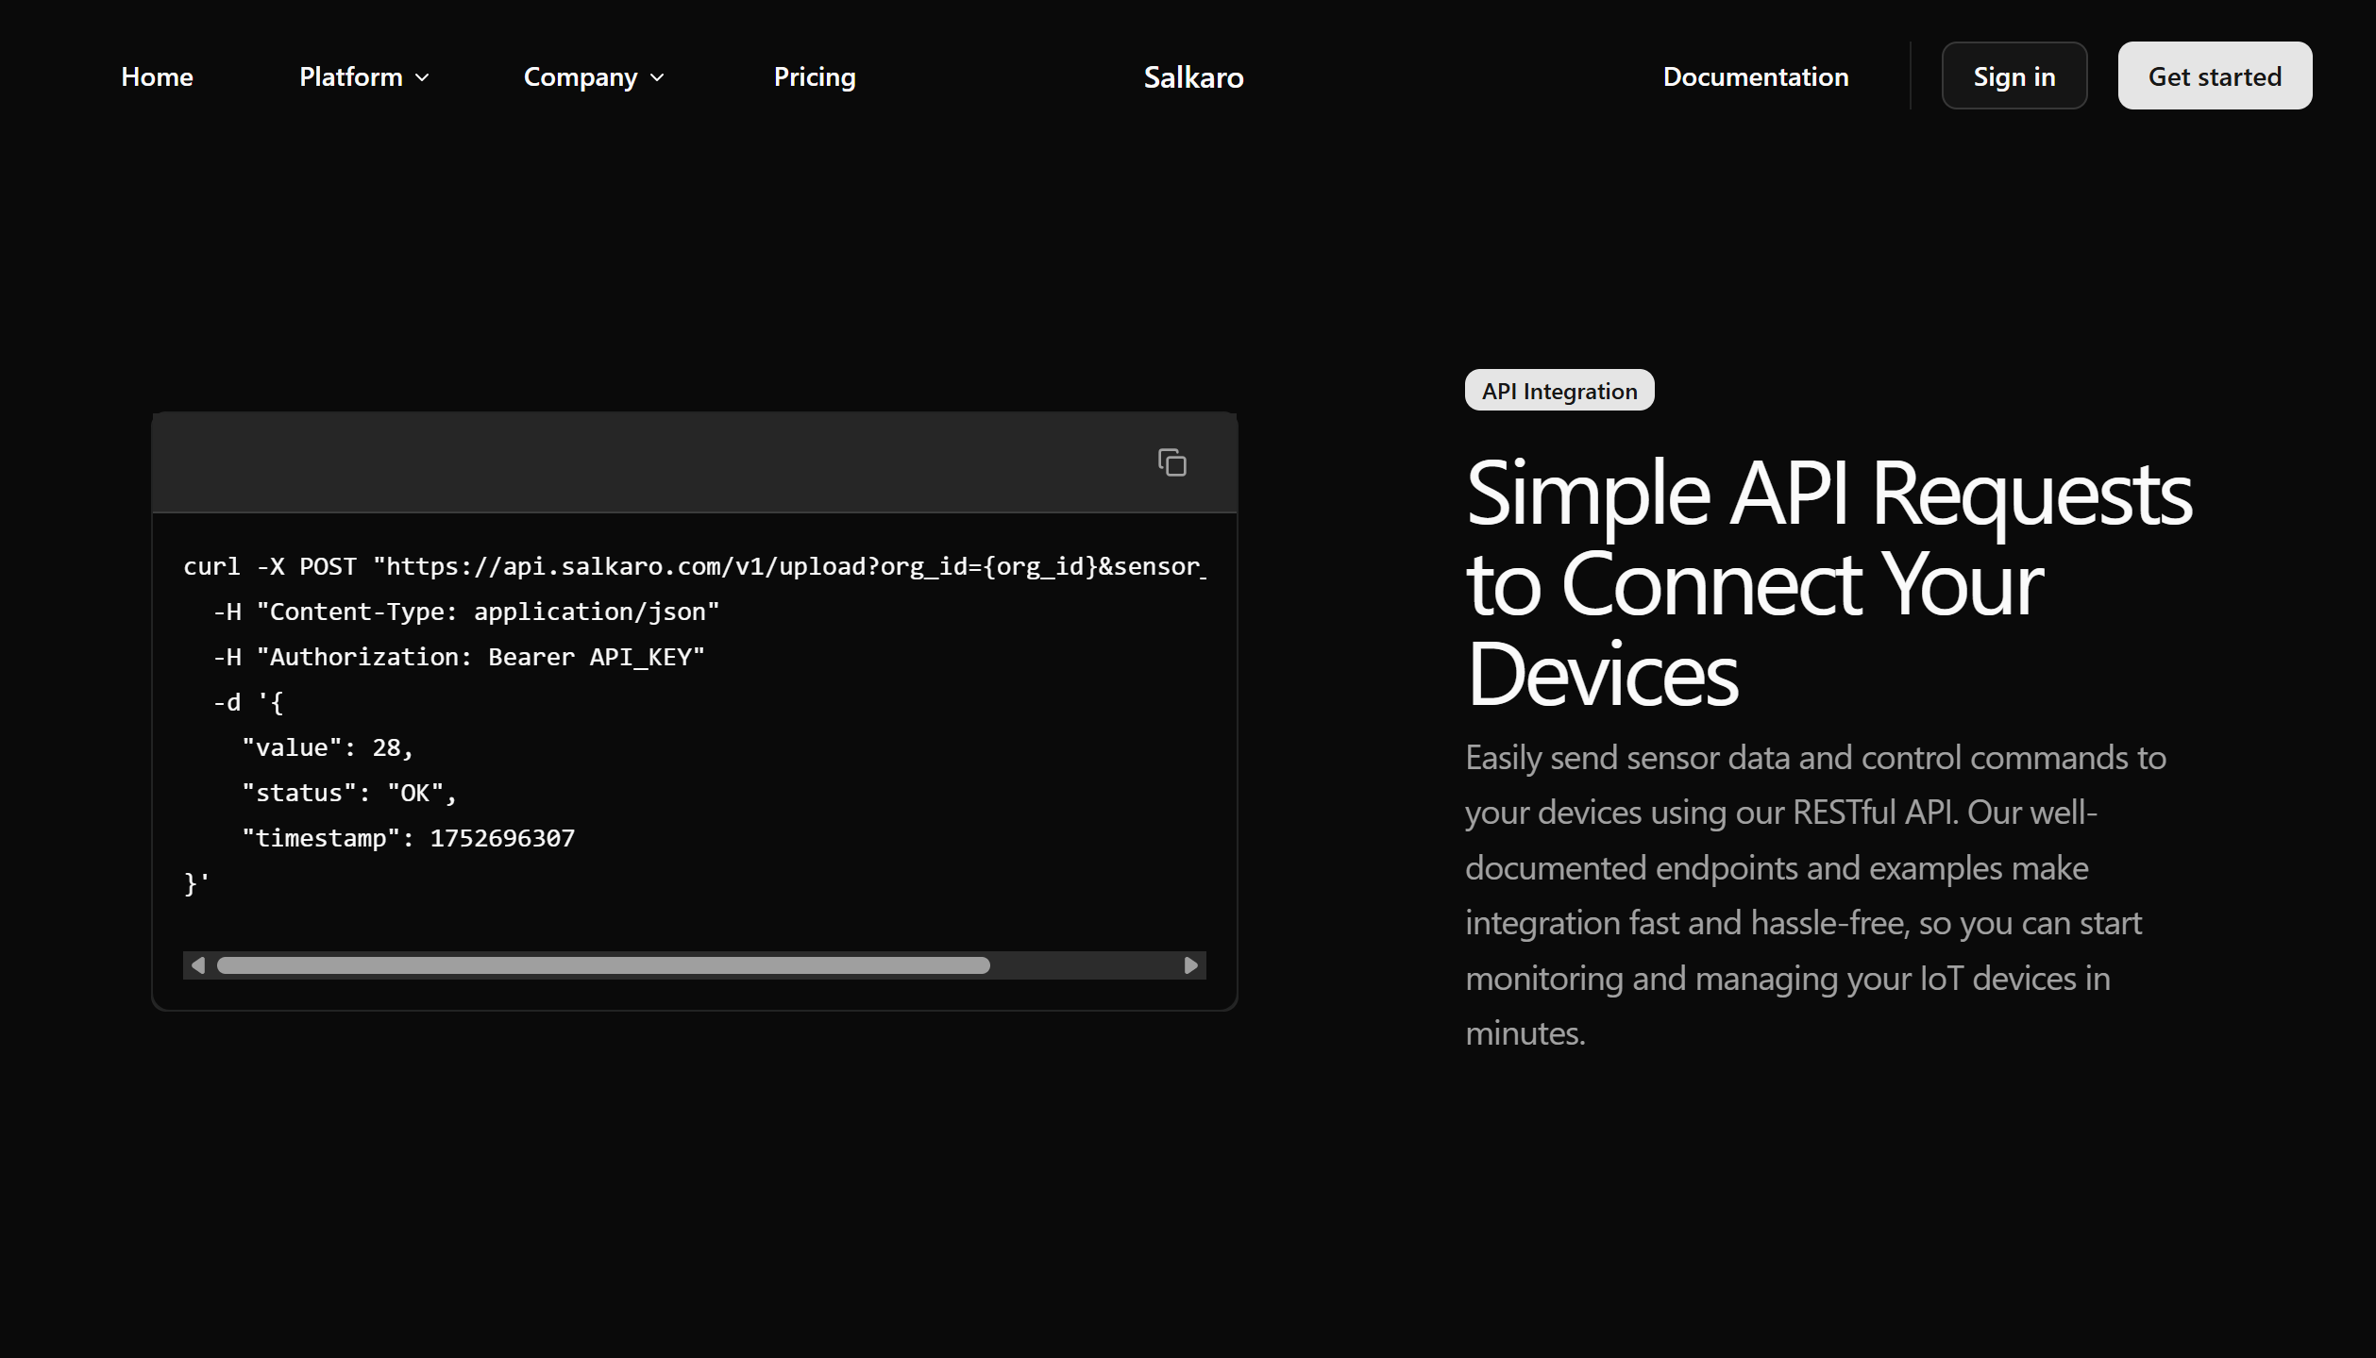Click the curl -X POST command line
The image size is (2376, 1358).
point(694,566)
